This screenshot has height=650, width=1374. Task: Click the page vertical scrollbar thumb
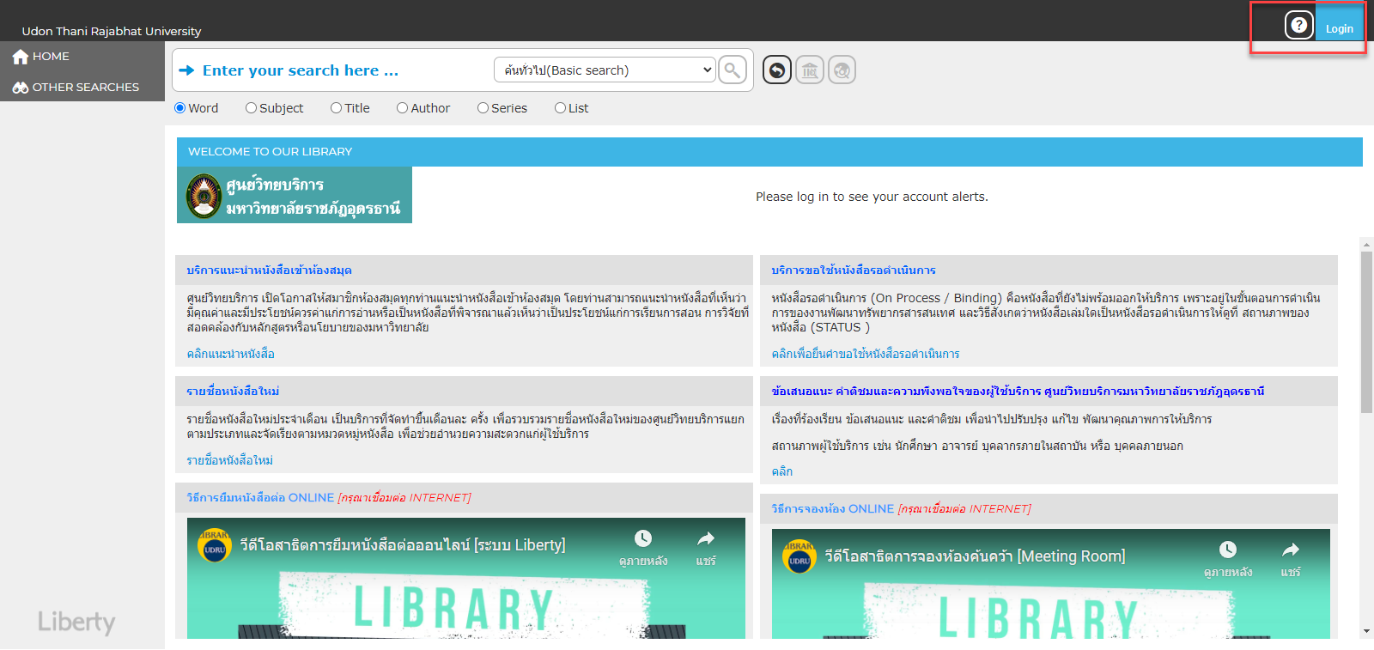1366,331
